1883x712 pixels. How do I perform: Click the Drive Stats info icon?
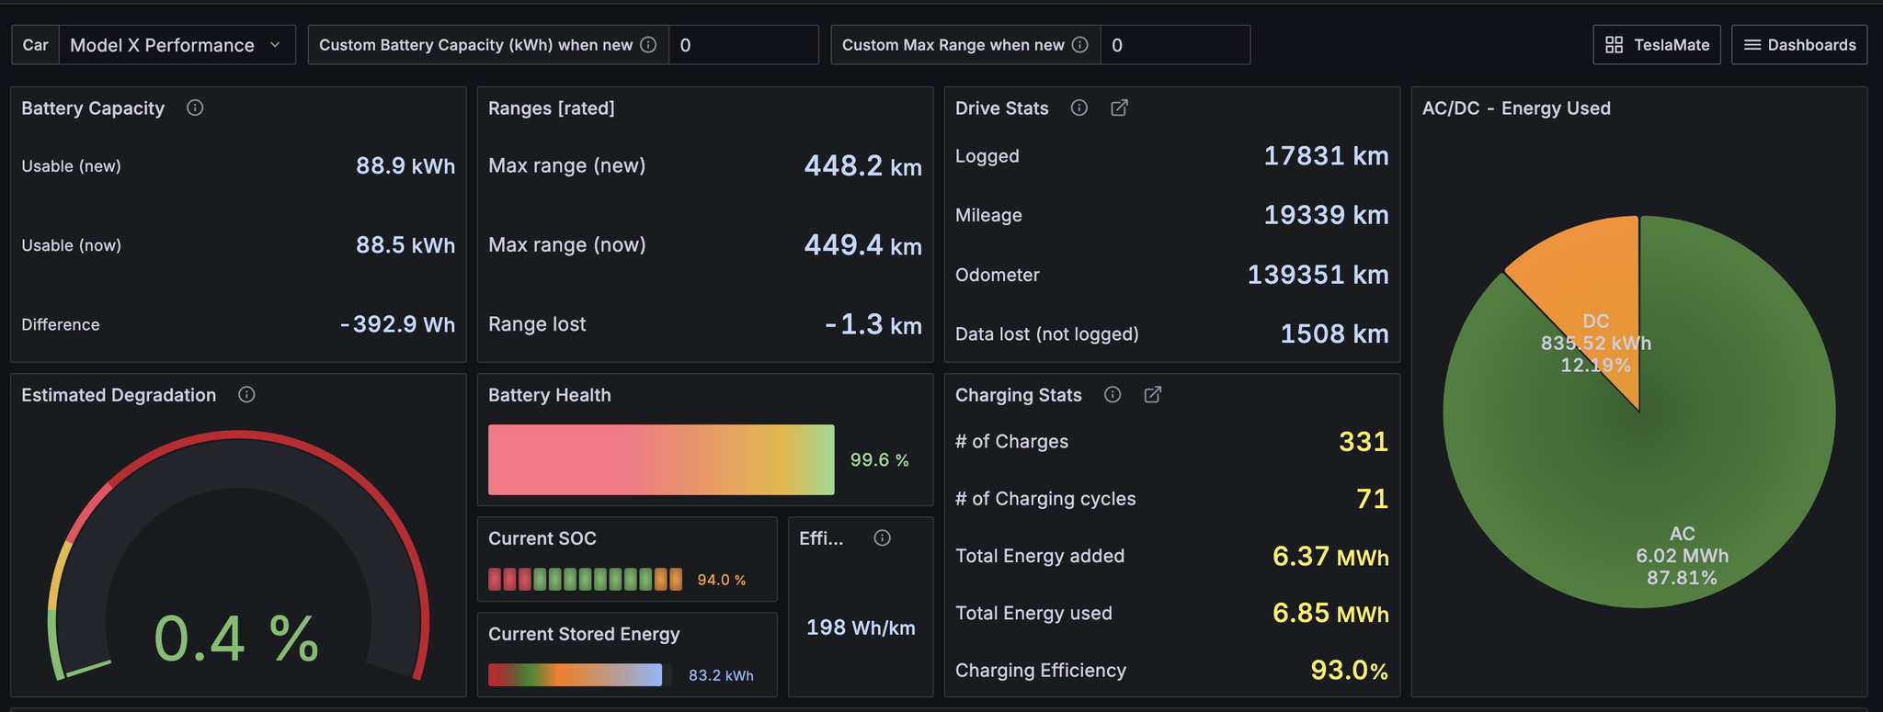click(x=1079, y=108)
